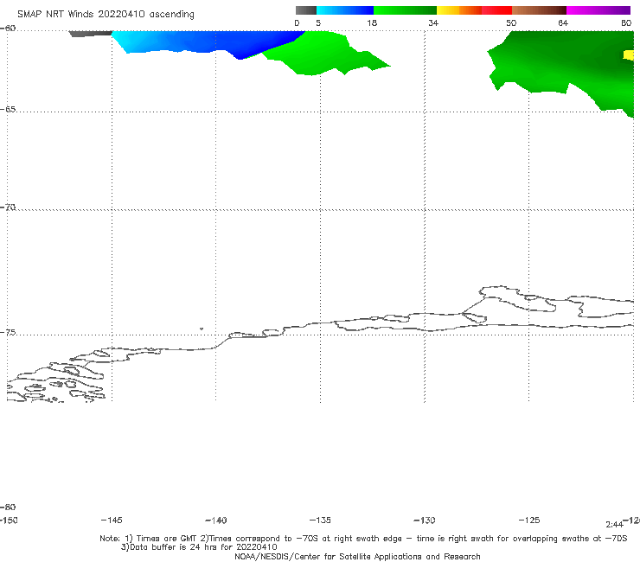Click the longitude label '-145'
Image resolution: width=640 pixels, height=562 pixels.
(x=112, y=520)
